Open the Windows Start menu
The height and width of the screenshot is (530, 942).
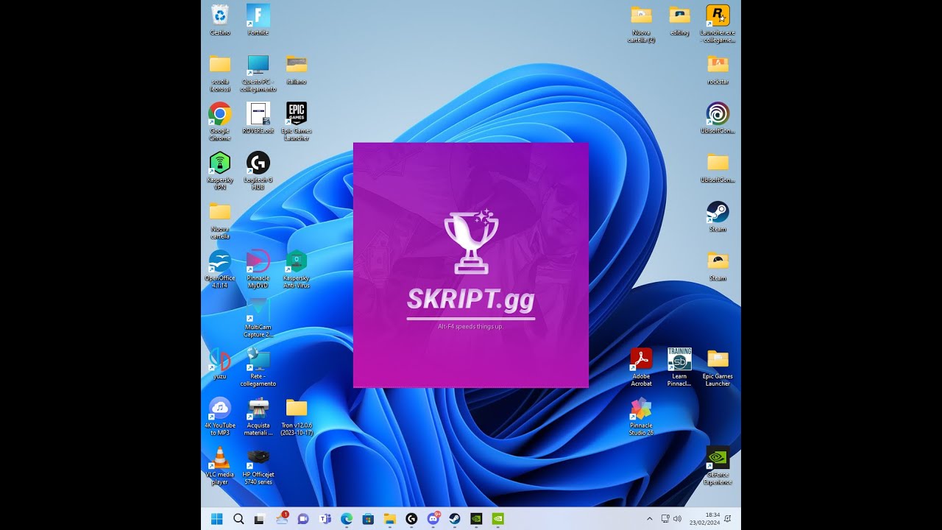pos(217,519)
